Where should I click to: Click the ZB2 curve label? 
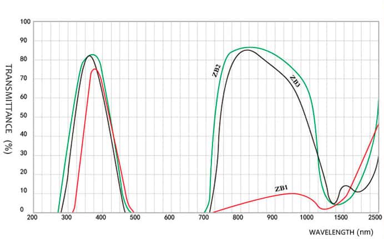[216, 71]
